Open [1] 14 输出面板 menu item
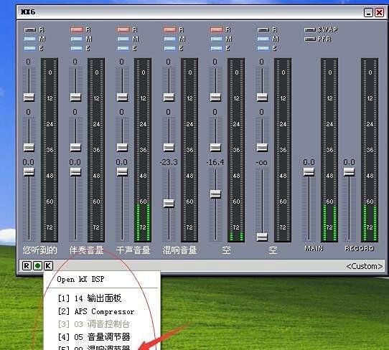This screenshot has width=389, height=350. 90,298
